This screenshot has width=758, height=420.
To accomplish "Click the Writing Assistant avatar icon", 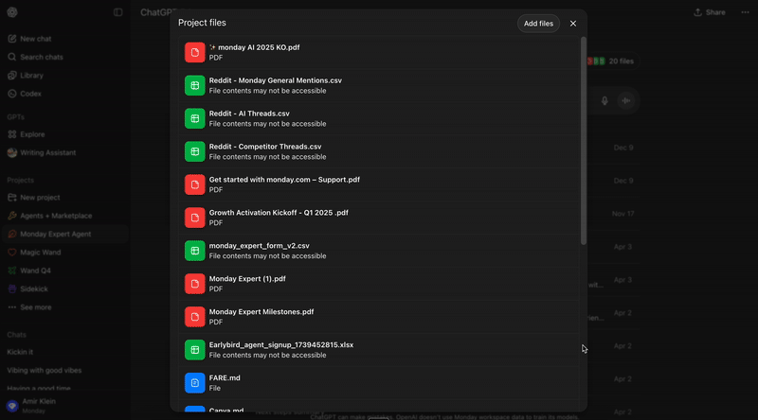I will pyautogui.click(x=12, y=152).
